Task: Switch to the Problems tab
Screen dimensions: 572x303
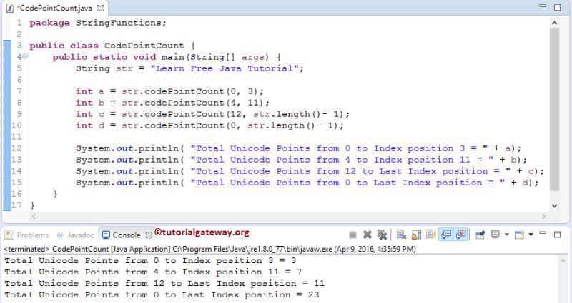Action: (x=27, y=235)
